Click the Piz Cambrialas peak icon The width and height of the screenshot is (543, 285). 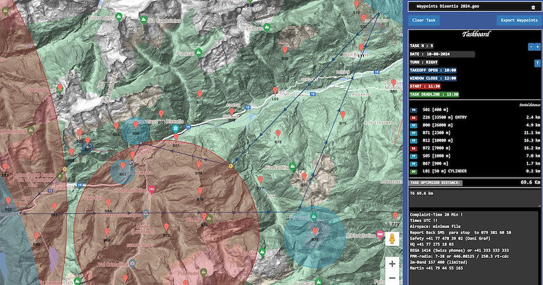click(x=143, y=20)
